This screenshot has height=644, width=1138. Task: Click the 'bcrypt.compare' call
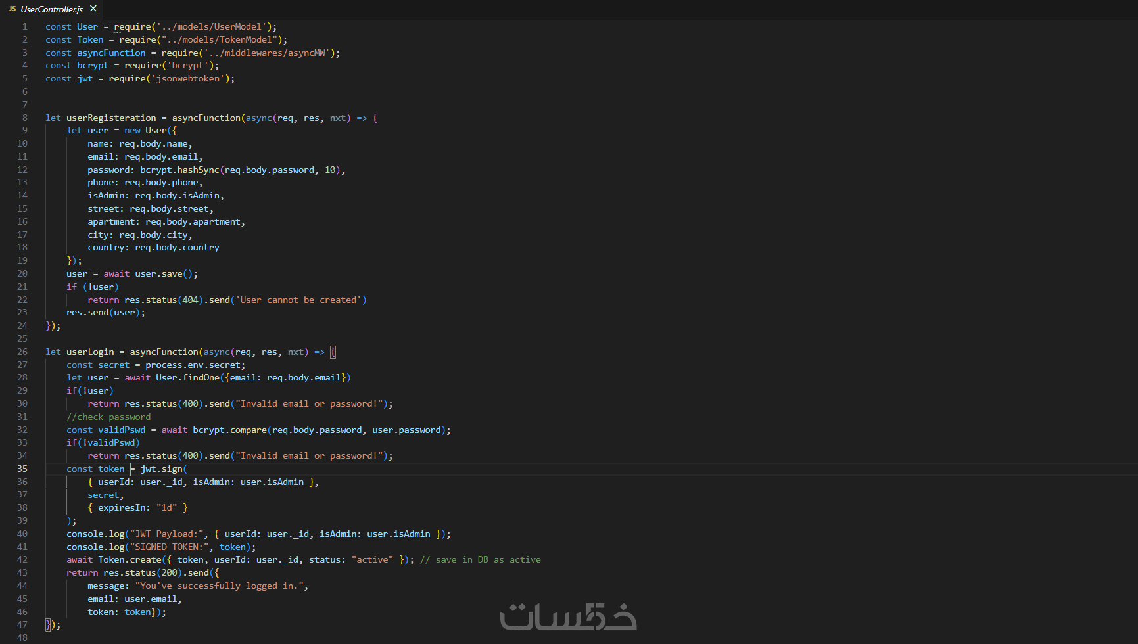229,430
